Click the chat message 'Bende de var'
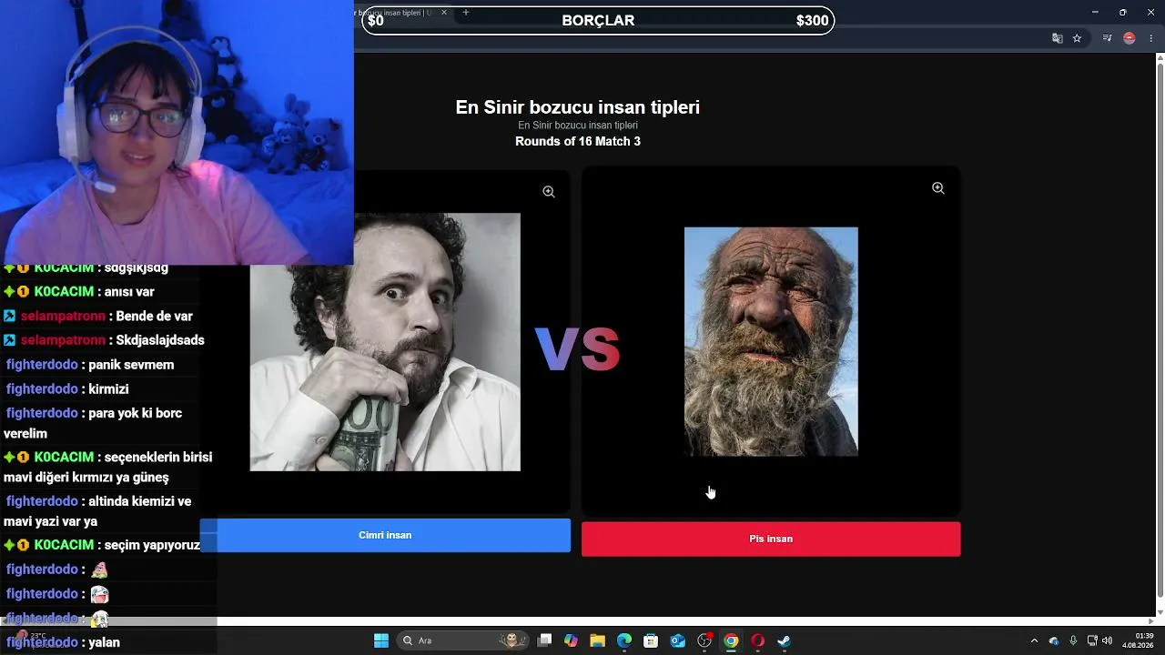This screenshot has height=655, width=1165. 154,316
